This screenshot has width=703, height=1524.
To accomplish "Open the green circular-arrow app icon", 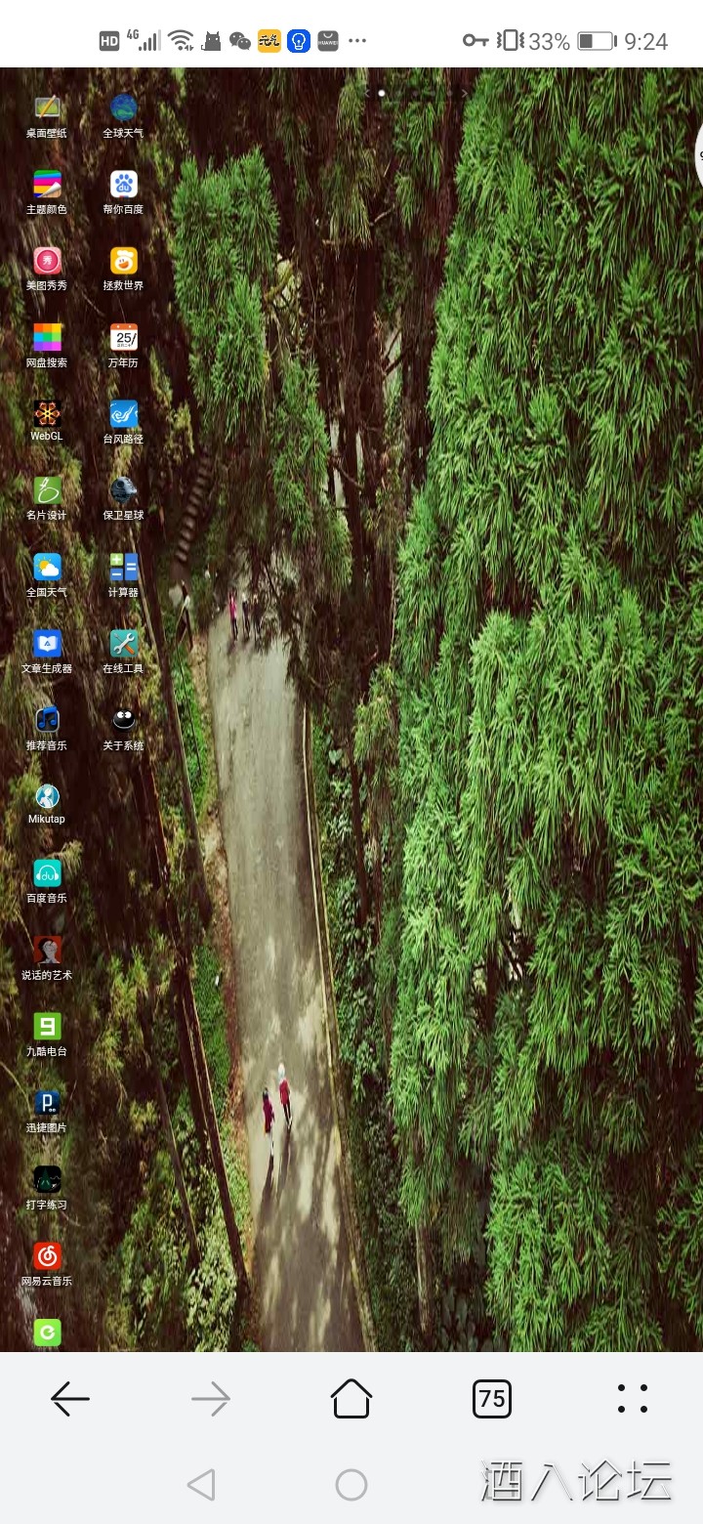I will [x=47, y=1333].
